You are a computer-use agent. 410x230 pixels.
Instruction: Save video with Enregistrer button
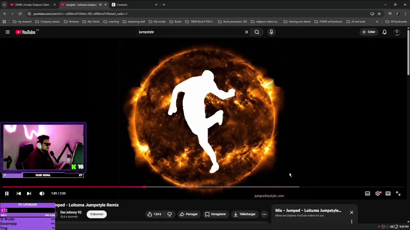216,214
